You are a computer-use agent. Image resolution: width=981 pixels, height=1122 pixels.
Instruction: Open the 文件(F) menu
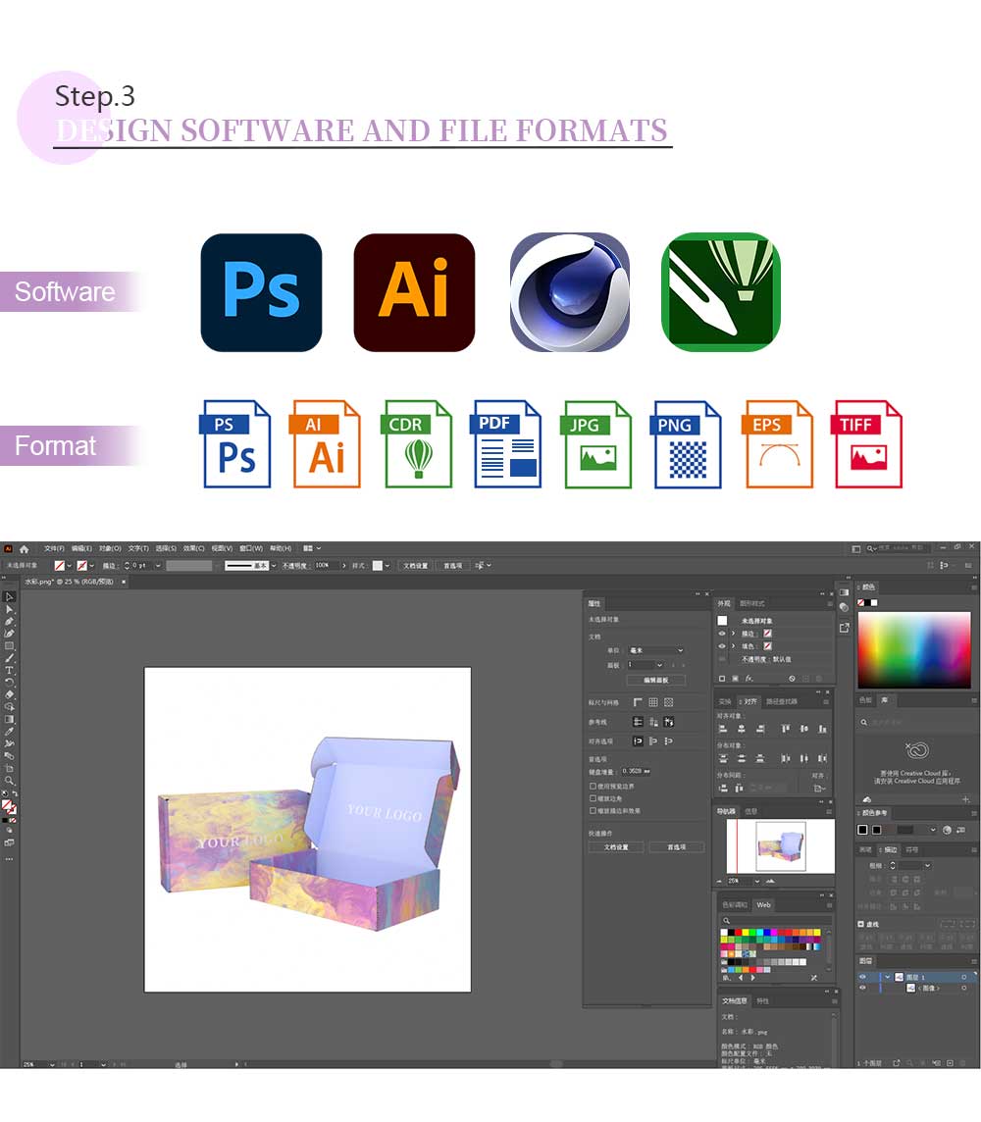click(54, 549)
